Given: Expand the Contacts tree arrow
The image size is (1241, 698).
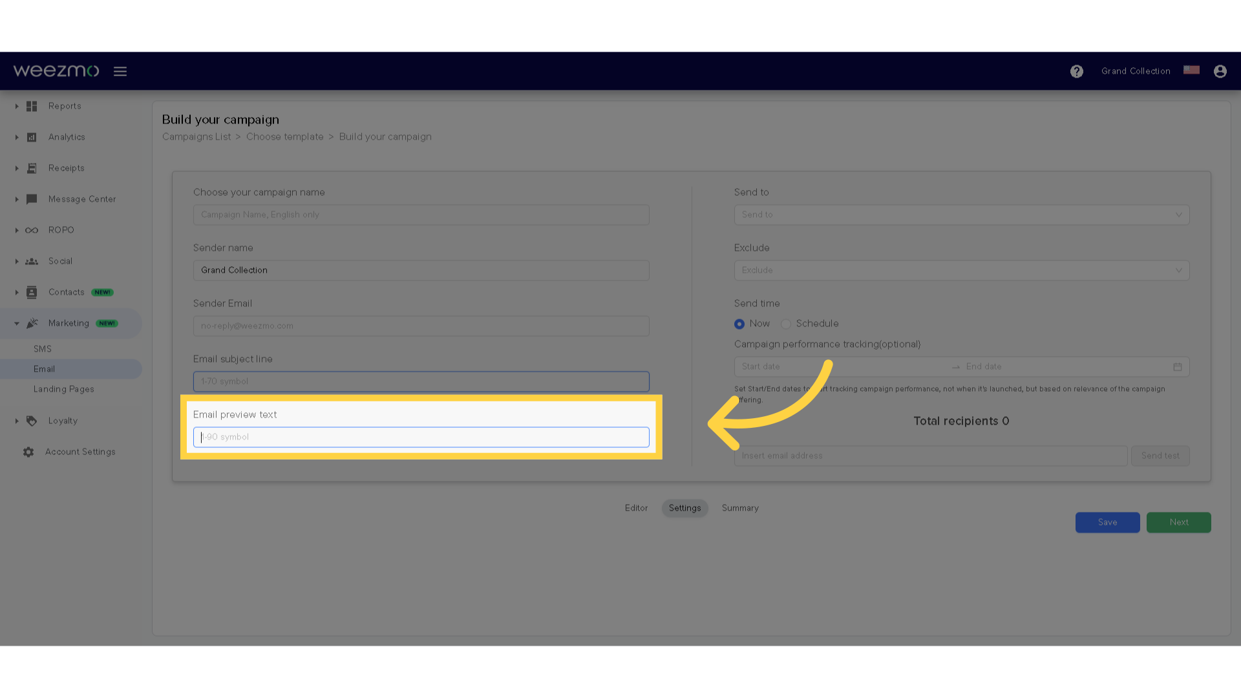Looking at the screenshot, I should coord(17,292).
